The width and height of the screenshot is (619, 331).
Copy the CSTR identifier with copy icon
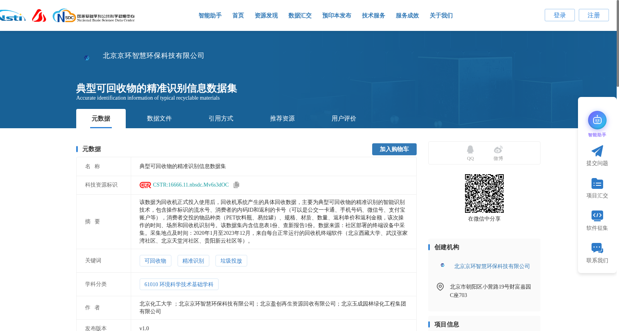click(236, 185)
